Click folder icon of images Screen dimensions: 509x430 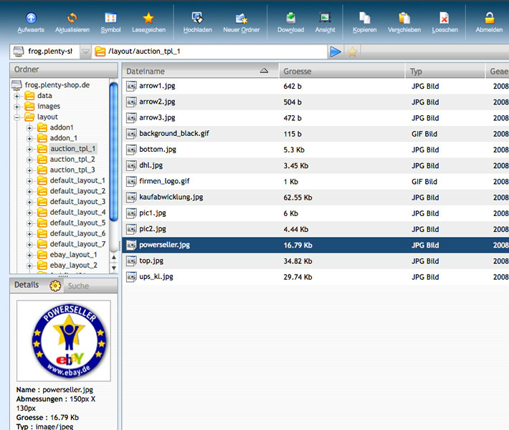29,106
